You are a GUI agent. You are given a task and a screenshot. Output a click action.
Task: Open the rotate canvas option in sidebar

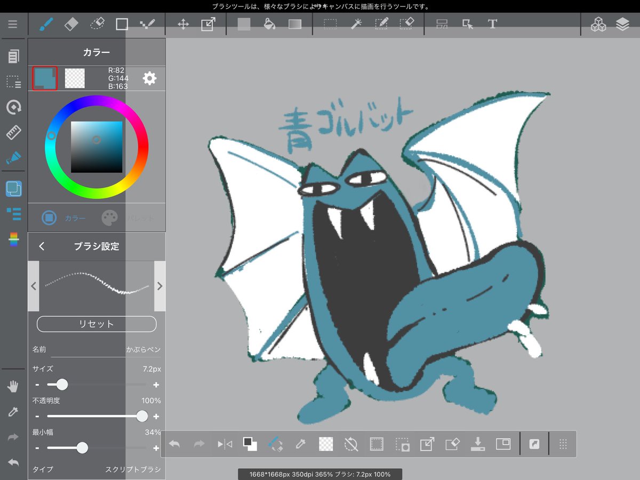13,107
